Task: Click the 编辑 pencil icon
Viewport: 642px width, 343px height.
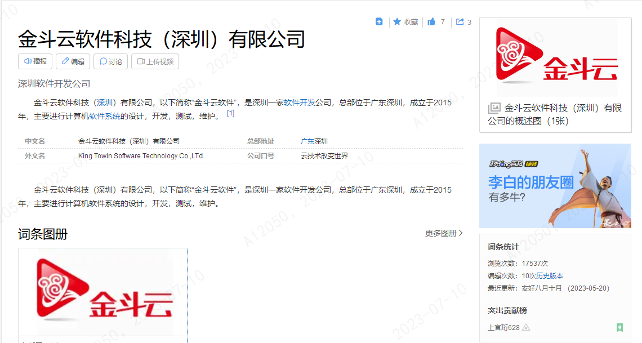Action: tap(65, 61)
